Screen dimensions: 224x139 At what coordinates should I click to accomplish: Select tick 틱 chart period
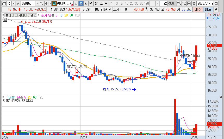(x=106, y=3)
